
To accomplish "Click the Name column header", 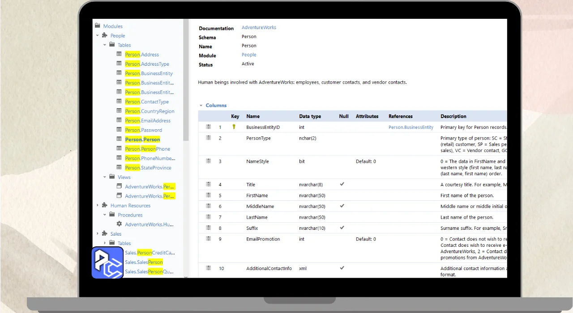I will click(x=253, y=116).
